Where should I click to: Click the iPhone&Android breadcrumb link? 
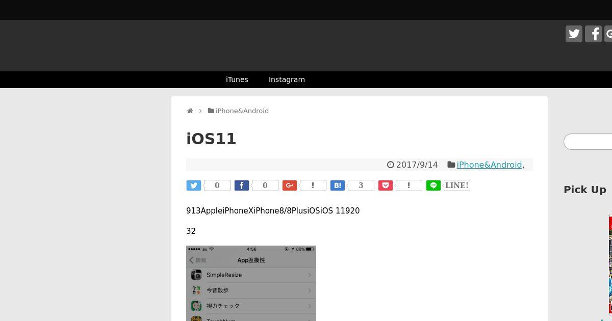pos(242,111)
